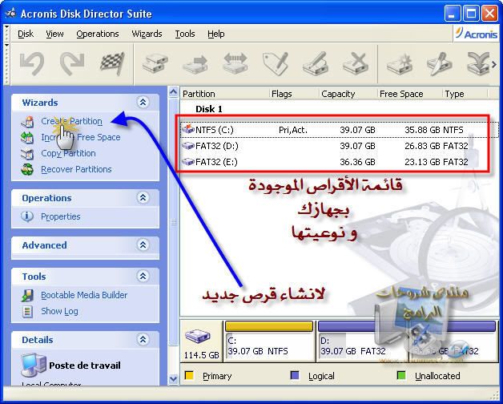Click the Copy partition toolbar icon with two disks
The image size is (503, 404).
click(155, 63)
